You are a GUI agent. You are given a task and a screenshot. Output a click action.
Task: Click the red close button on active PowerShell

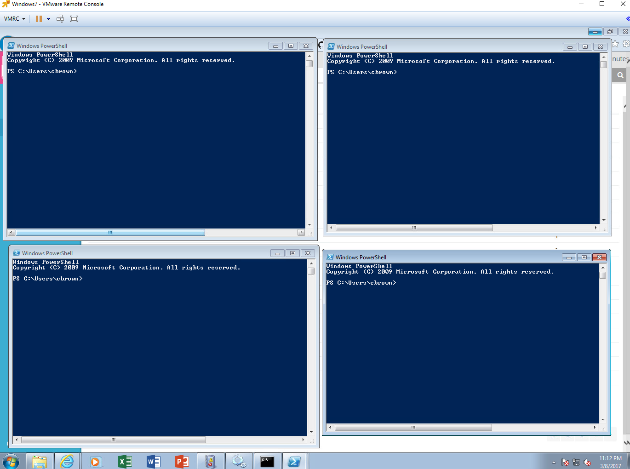(599, 257)
